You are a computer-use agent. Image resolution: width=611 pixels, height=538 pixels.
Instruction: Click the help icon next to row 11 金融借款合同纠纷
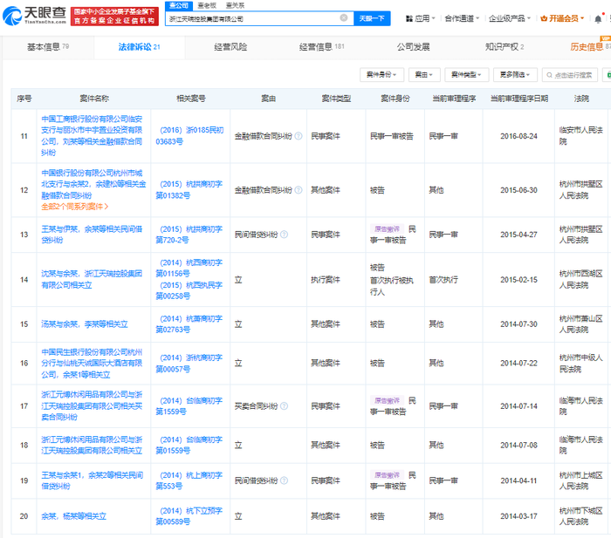click(299, 136)
